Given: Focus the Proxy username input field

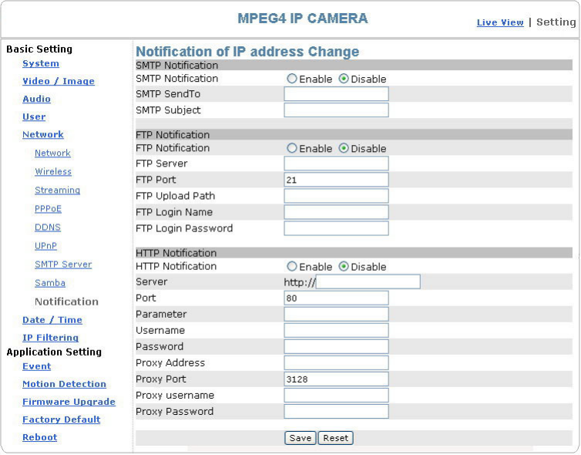Looking at the screenshot, I should click(336, 396).
